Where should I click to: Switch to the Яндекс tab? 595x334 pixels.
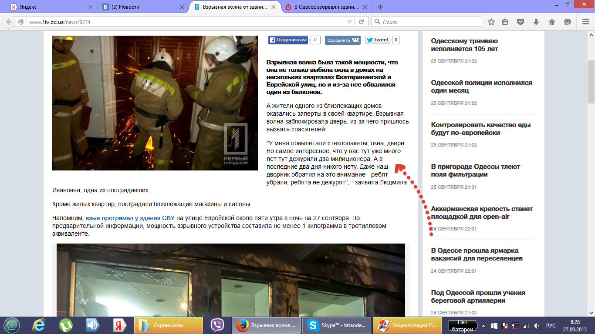click(x=48, y=7)
